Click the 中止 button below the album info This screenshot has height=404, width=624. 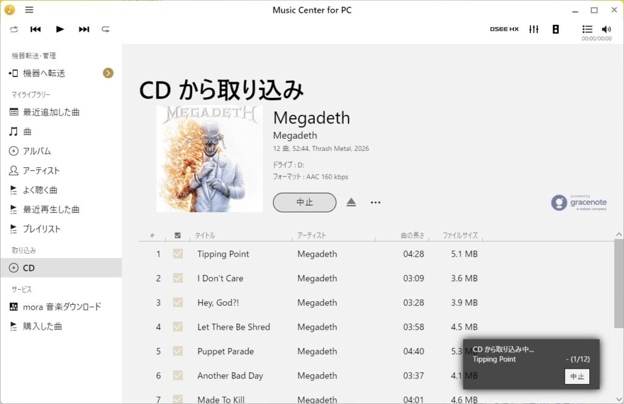point(304,203)
